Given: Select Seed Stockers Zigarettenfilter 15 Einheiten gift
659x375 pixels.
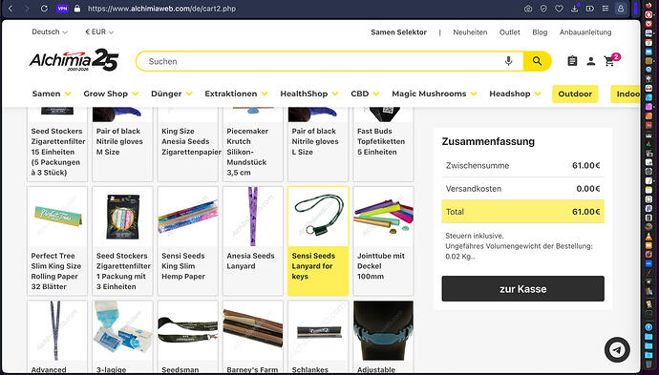Looking at the screenshot, I should click(x=57, y=144).
